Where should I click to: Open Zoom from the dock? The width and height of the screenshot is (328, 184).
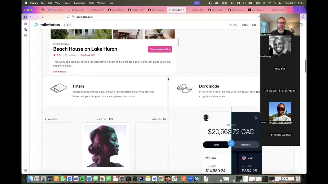(x=190, y=179)
